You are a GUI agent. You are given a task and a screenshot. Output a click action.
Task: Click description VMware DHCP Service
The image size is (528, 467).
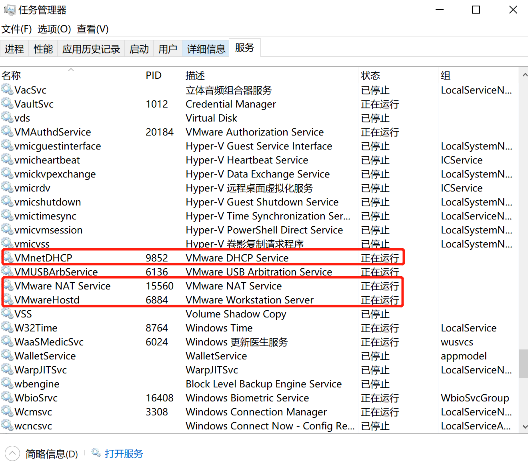[x=237, y=258]
